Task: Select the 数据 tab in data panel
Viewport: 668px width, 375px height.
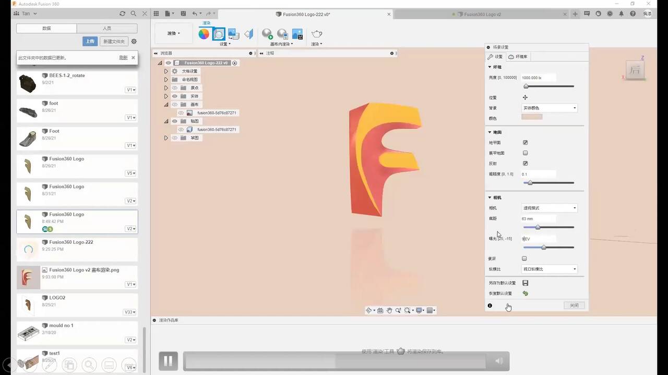Action: coord(46,28)
